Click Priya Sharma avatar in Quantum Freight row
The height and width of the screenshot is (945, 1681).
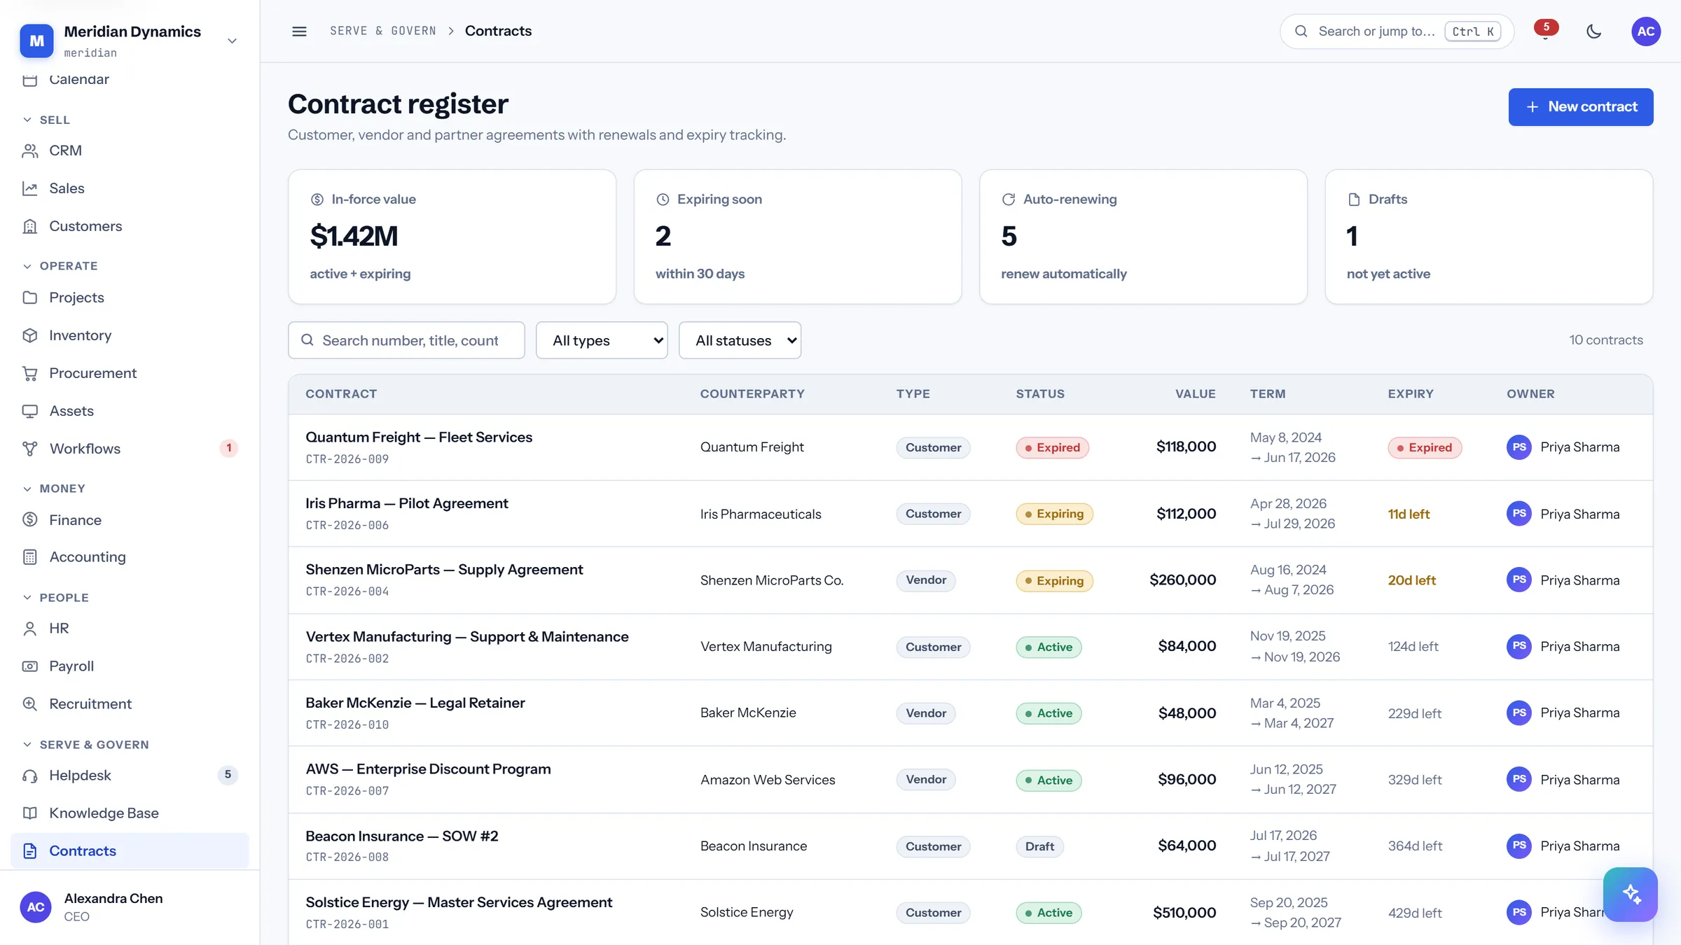click(1519, 447)
